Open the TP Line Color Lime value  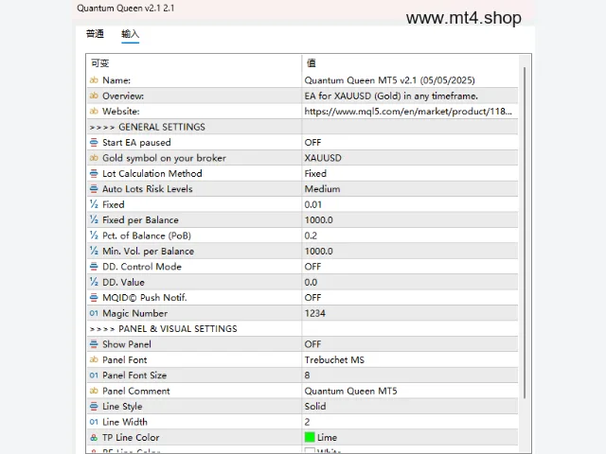tap(410, 437)
